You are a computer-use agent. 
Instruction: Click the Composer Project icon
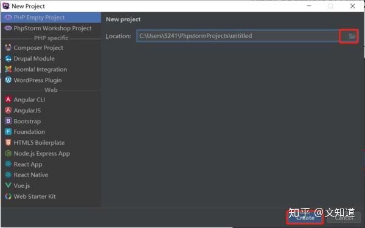pos(8,47)
